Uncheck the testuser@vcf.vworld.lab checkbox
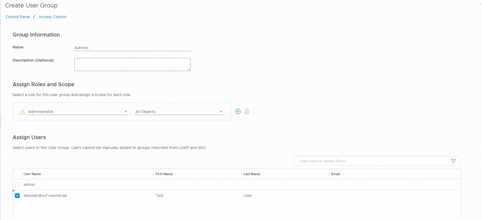Screen dimensions: 482x220 pos(17,196)
